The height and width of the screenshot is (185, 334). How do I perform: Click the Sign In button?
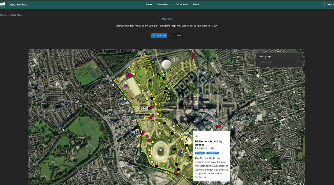coord(329,4)
